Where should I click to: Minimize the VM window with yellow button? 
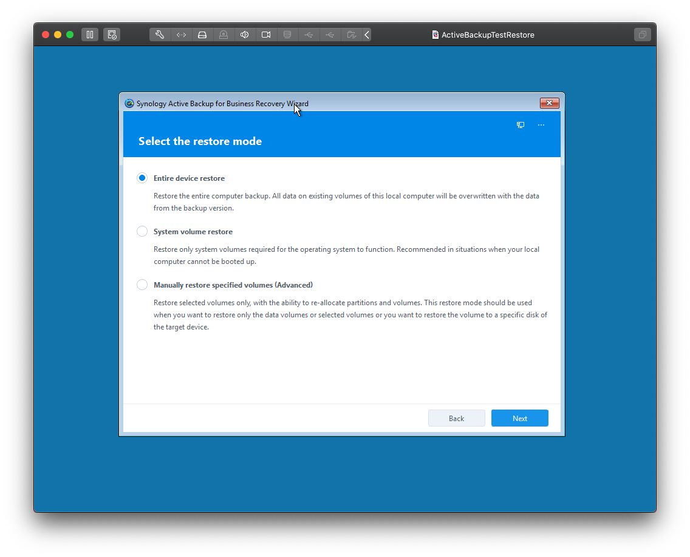pos(58,35)
